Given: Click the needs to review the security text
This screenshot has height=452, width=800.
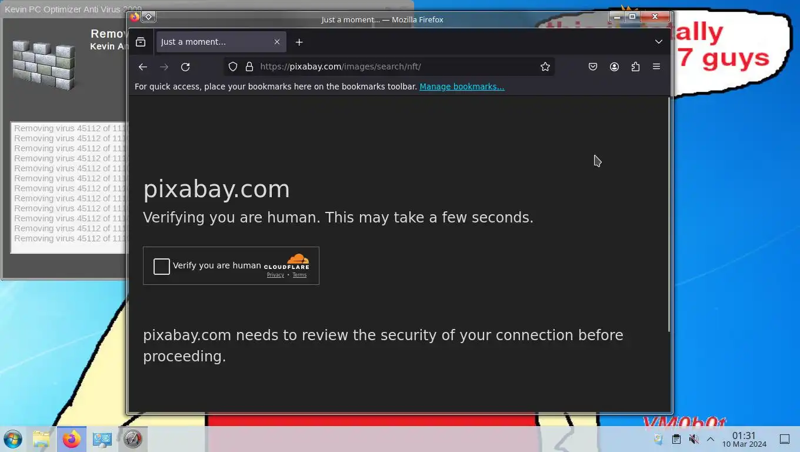Looking at the screenshot, I should (383, 345).
